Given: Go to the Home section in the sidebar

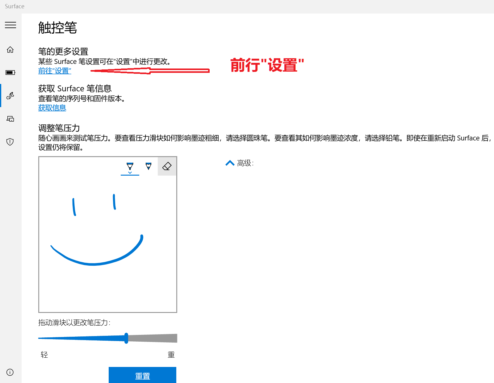Looking at the screenshot, I should point(10,49).
